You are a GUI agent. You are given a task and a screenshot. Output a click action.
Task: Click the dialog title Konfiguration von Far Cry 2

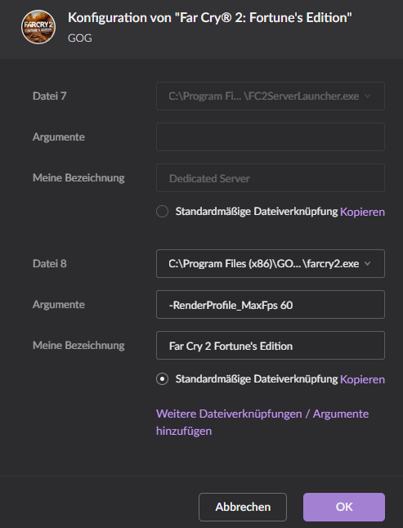210,17
